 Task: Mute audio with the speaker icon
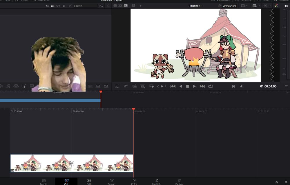pos(286,6)
